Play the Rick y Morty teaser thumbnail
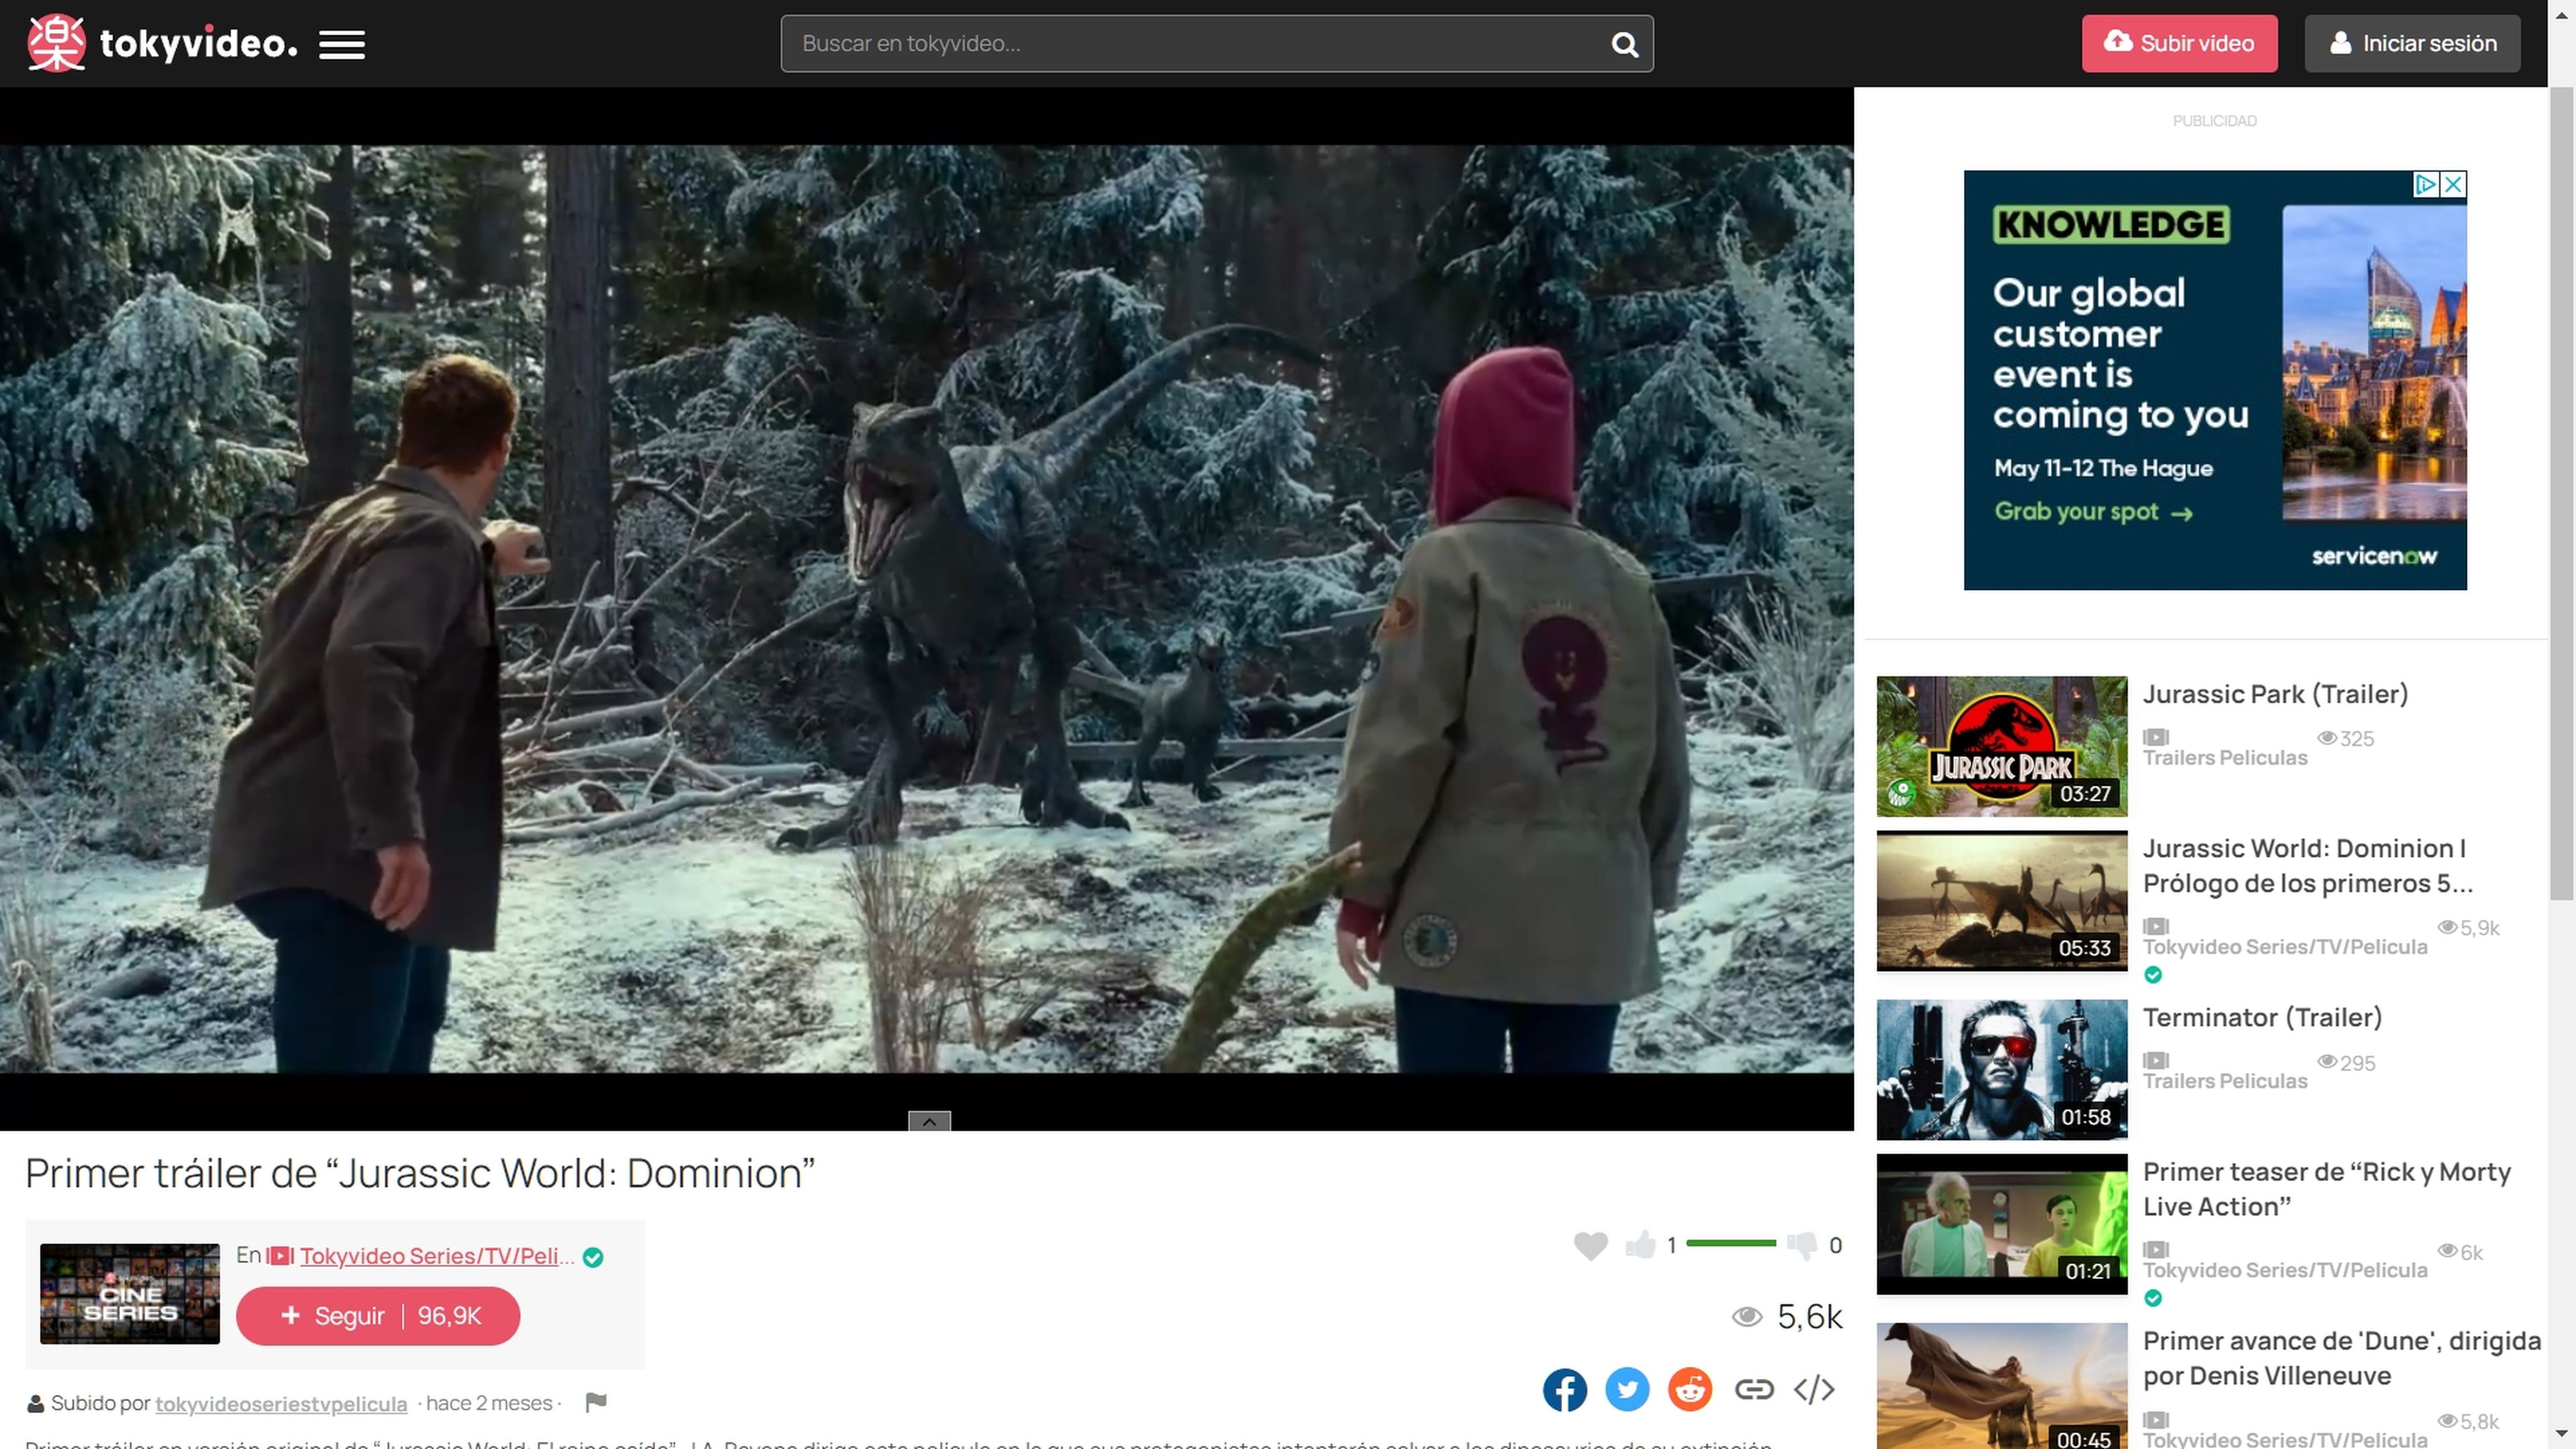The image size is (2576, 1449). 2001,1223
